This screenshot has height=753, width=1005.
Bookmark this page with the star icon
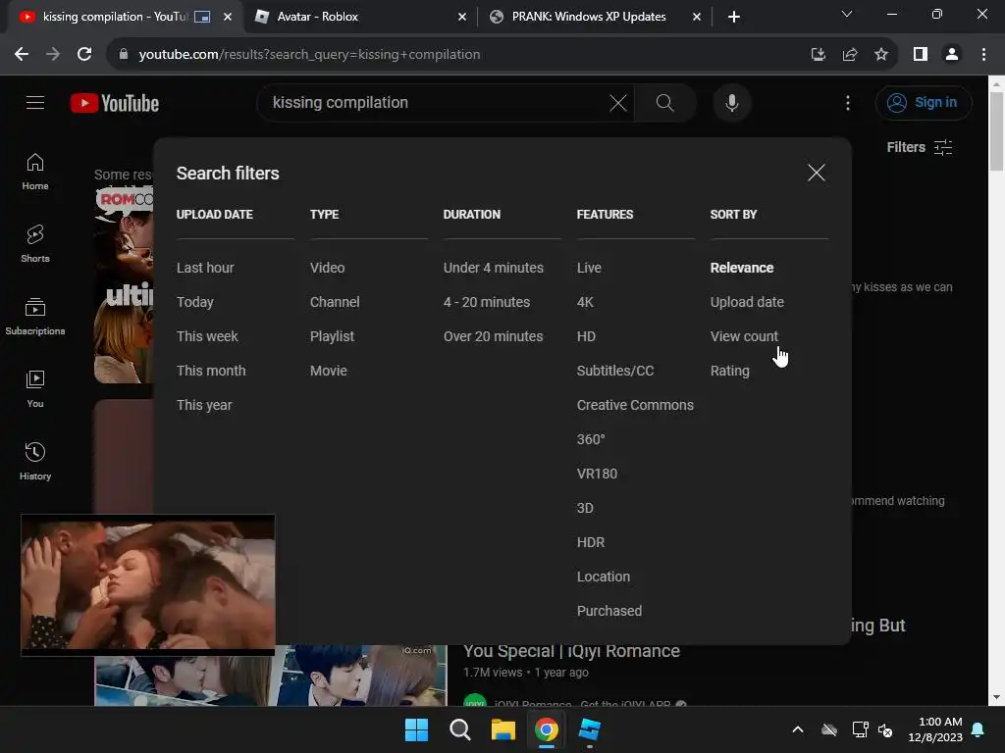pos(881,55)
